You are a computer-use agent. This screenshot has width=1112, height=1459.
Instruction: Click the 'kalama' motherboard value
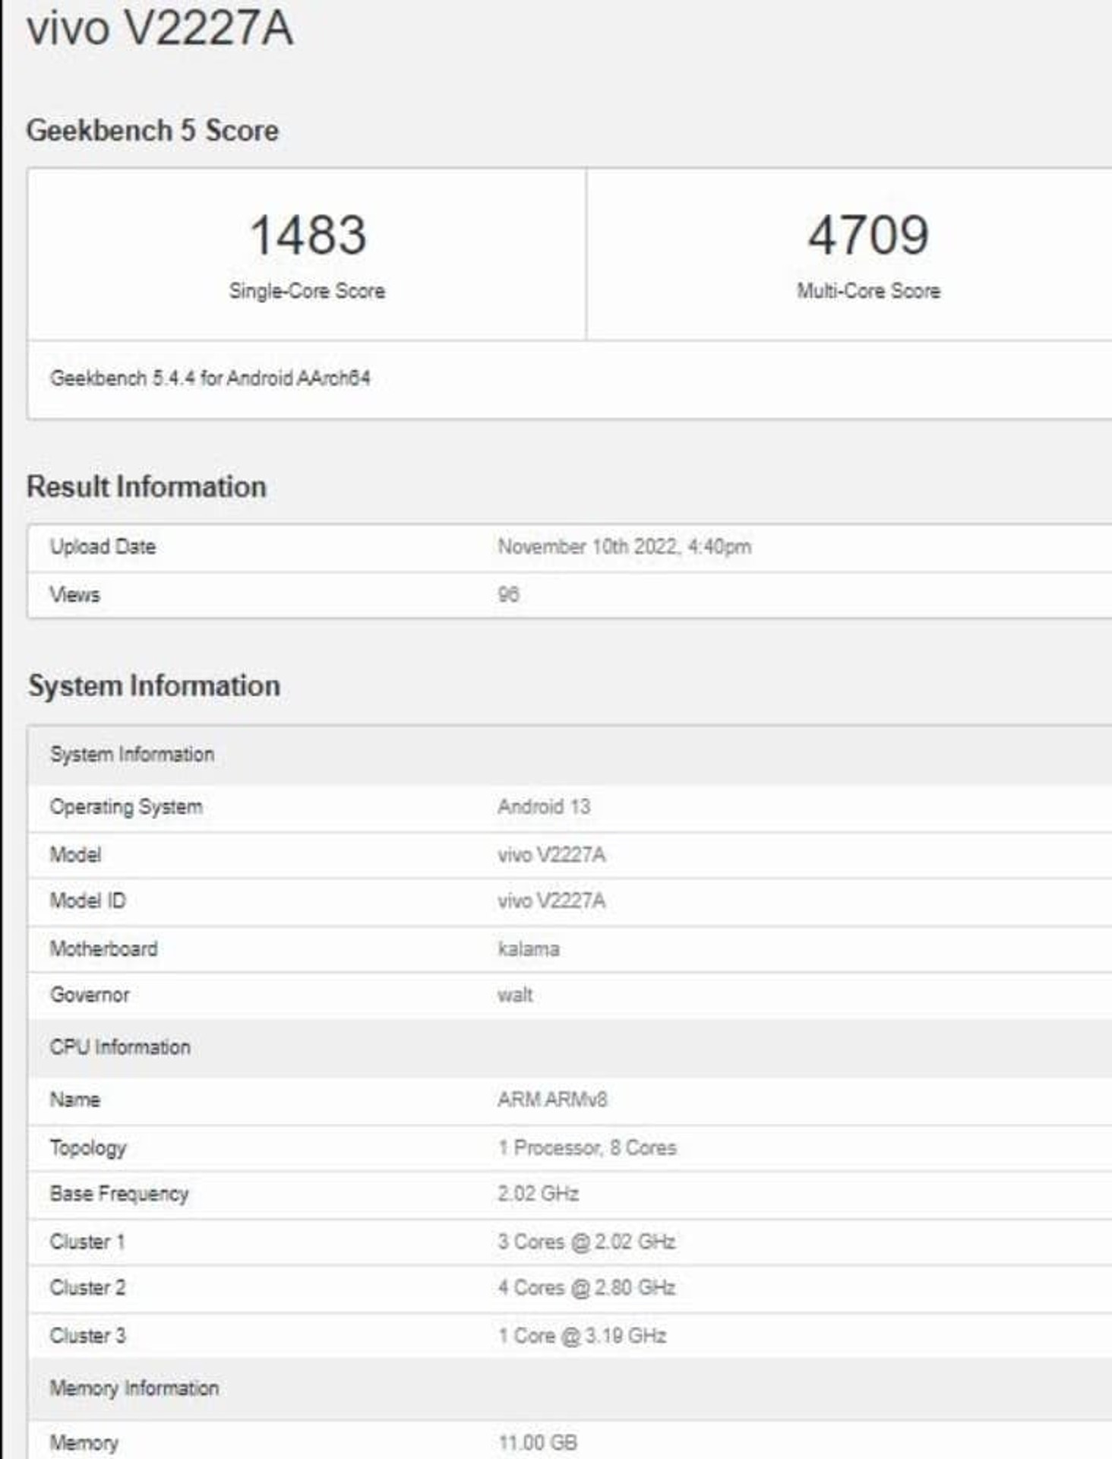coord(529,948)
